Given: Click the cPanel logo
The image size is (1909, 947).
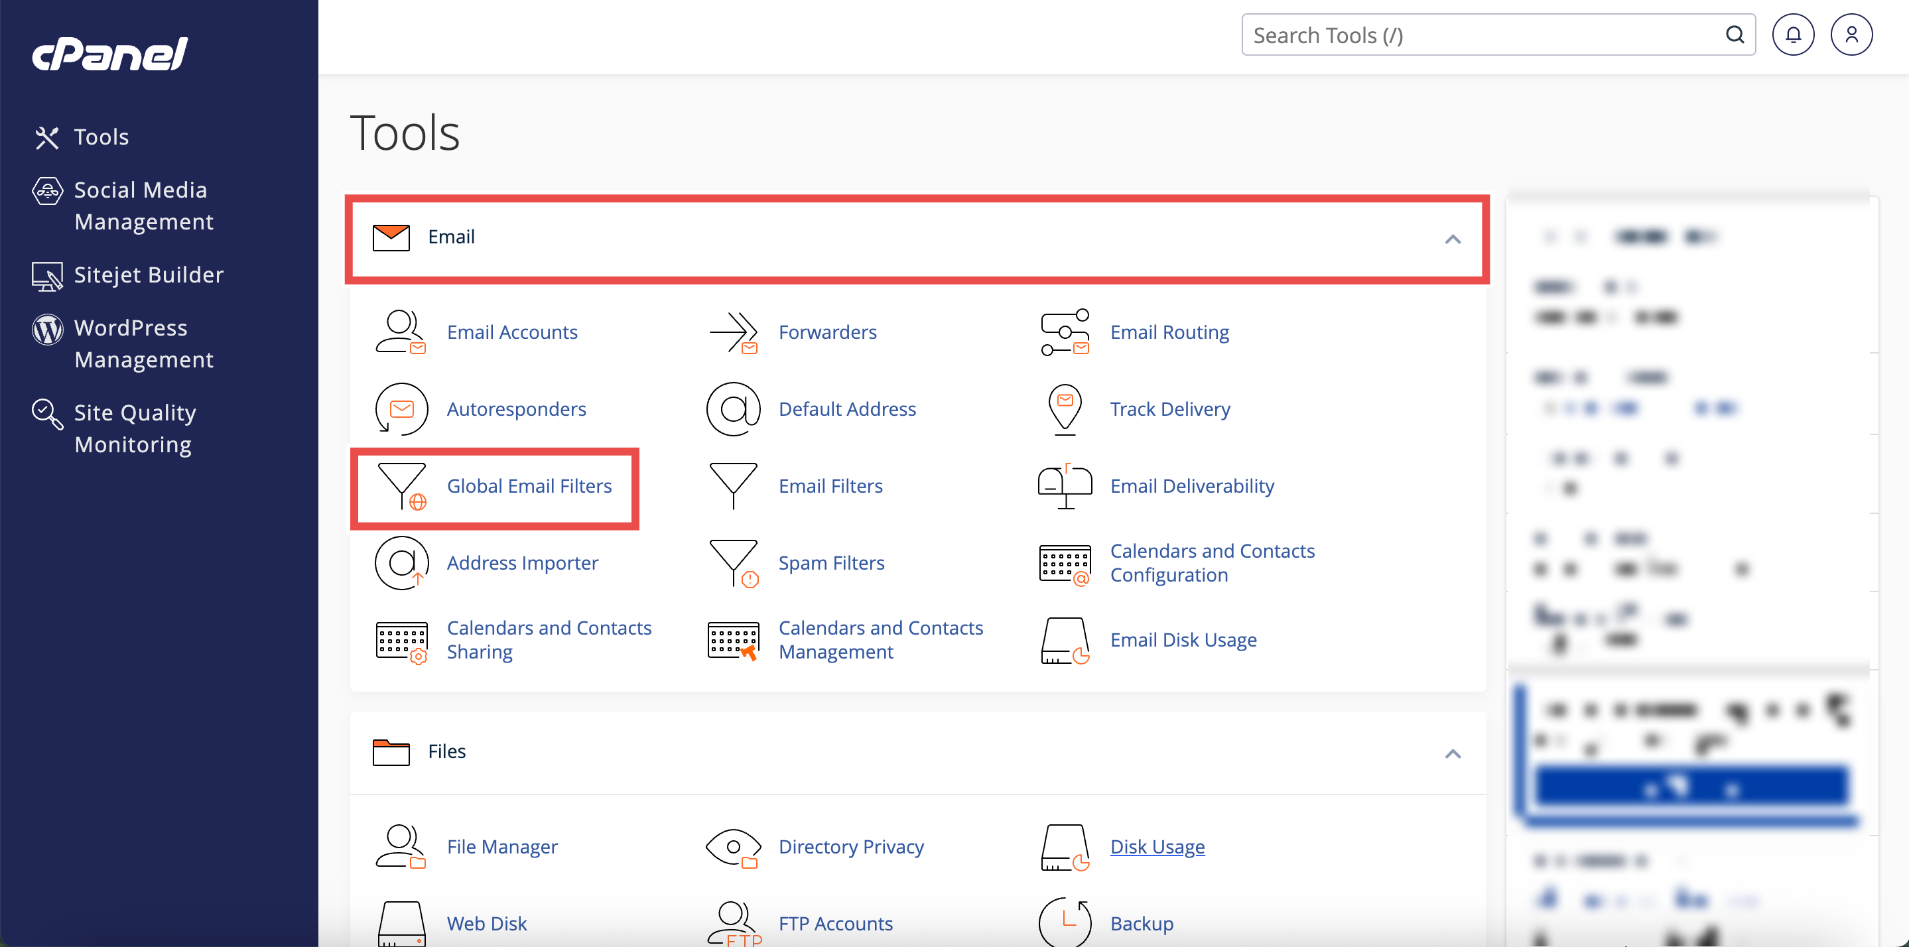Looking at the screenshot, I should click(109, 54).
